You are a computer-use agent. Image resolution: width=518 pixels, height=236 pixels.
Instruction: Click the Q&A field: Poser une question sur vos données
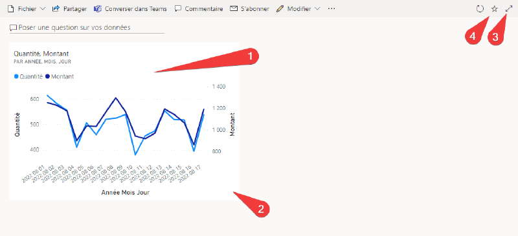(87, 27)
